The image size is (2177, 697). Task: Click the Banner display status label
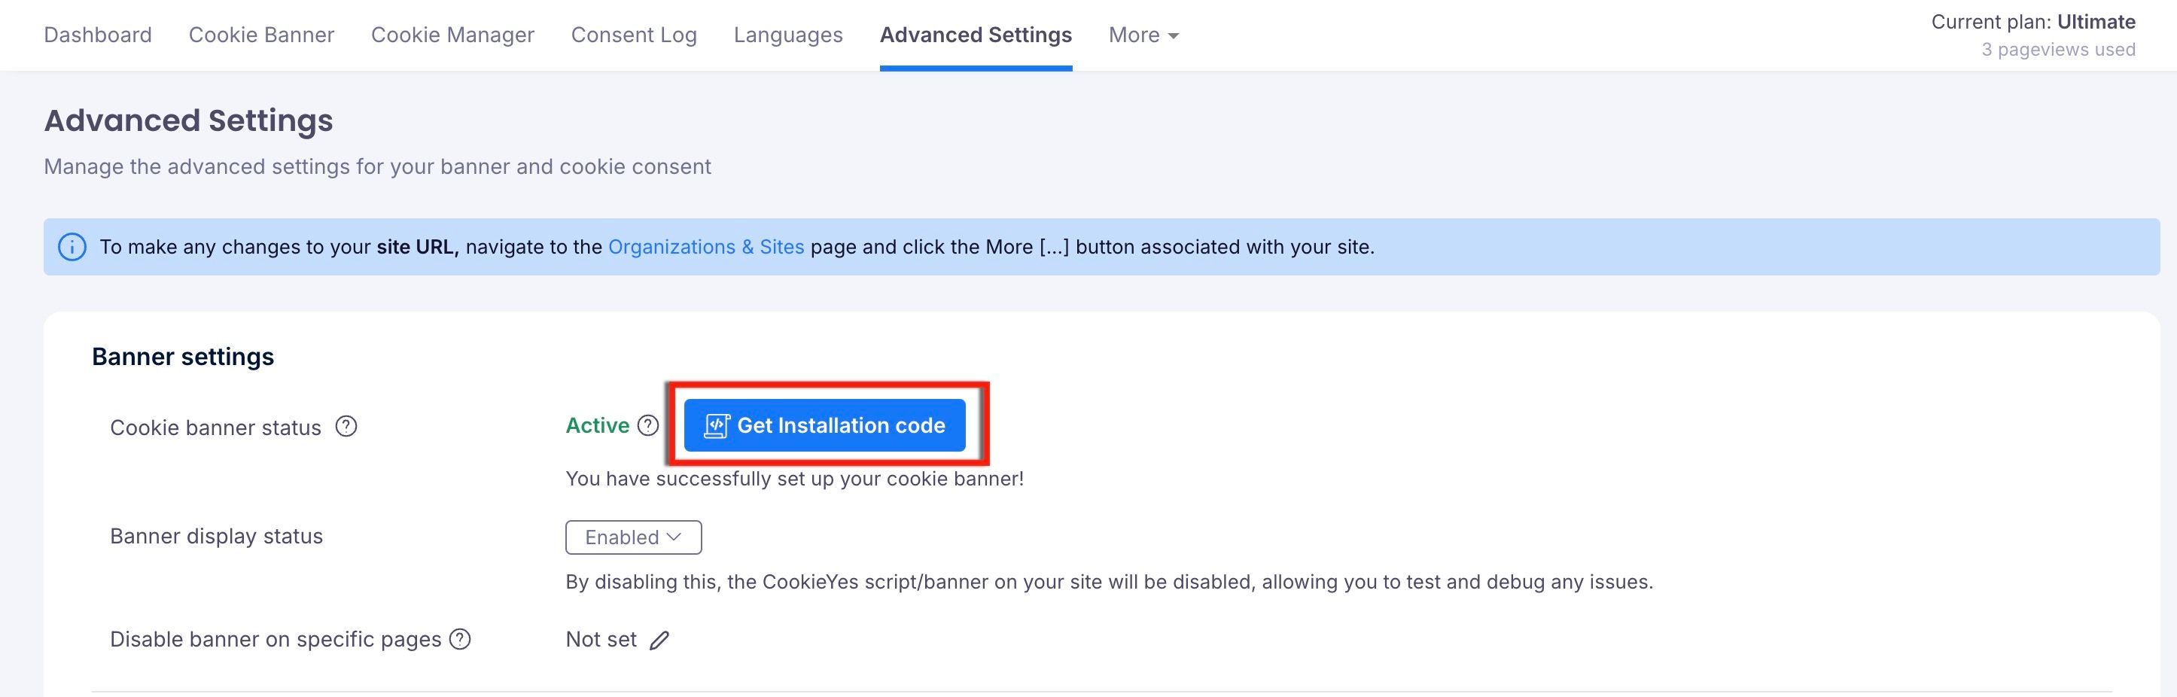[216, 537]
